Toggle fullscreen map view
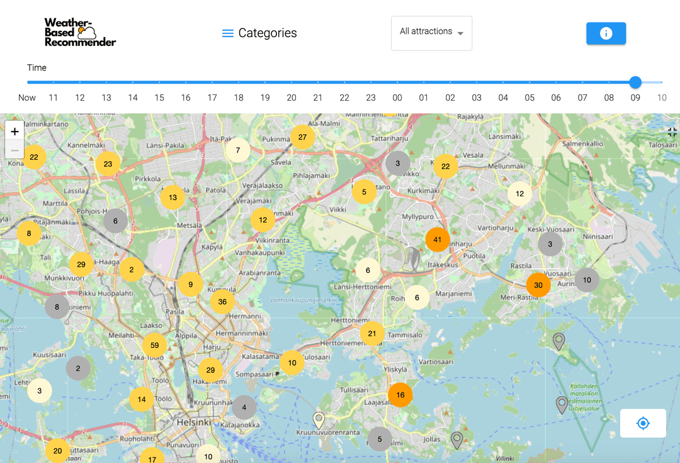The height and width of the screenshot is (463, 680). pyautogui.click(x=672, y=131)
